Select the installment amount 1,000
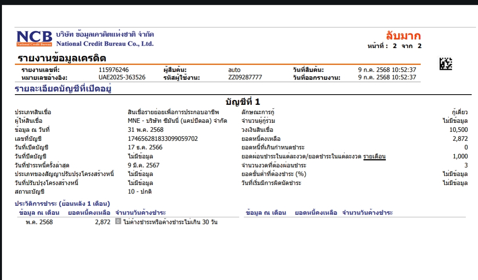 [x=460, y=156]
